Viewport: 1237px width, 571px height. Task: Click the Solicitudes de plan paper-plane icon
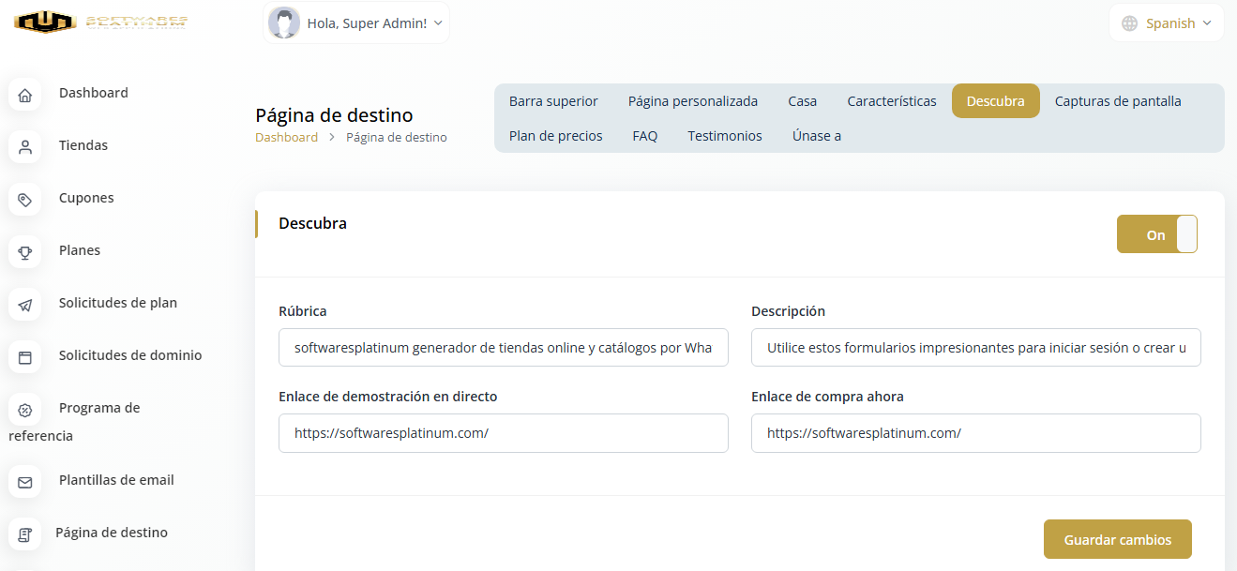tap(25, 304)
